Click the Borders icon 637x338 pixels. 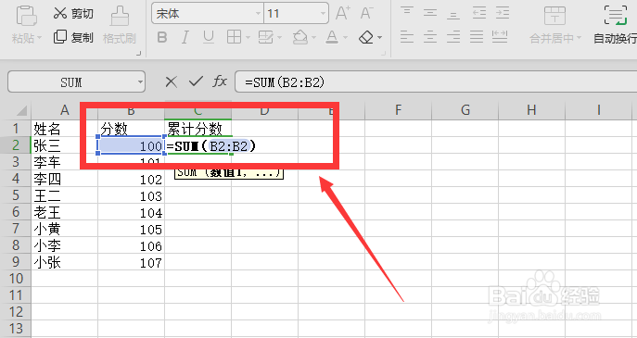(234, 37)
